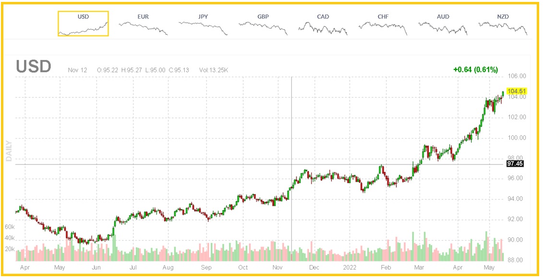This screenshot has width=543, height=280.
Task: Click the yellow 104.51 current price tag
Action: [517, 91]
